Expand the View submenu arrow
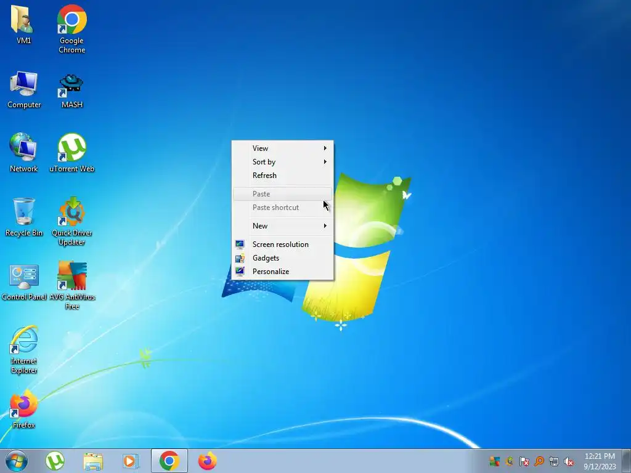 tap(325, 148)
